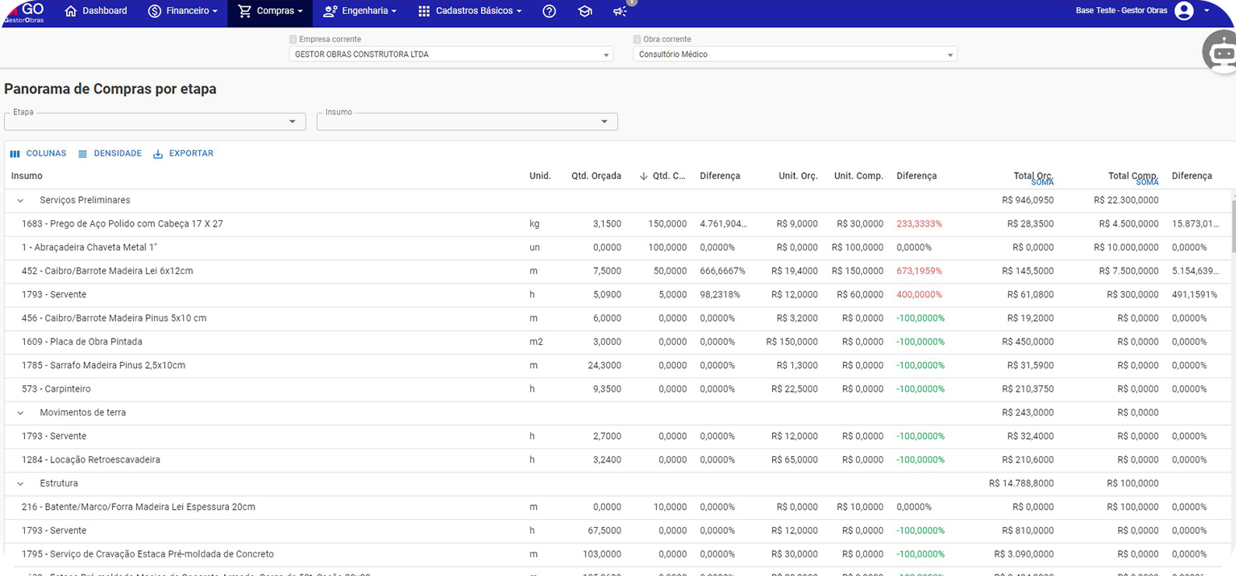The width and height of the screenshot is (1236, 576).
Task: Click the sort arrow on Qtd. C... column
Action: (643, 177)
